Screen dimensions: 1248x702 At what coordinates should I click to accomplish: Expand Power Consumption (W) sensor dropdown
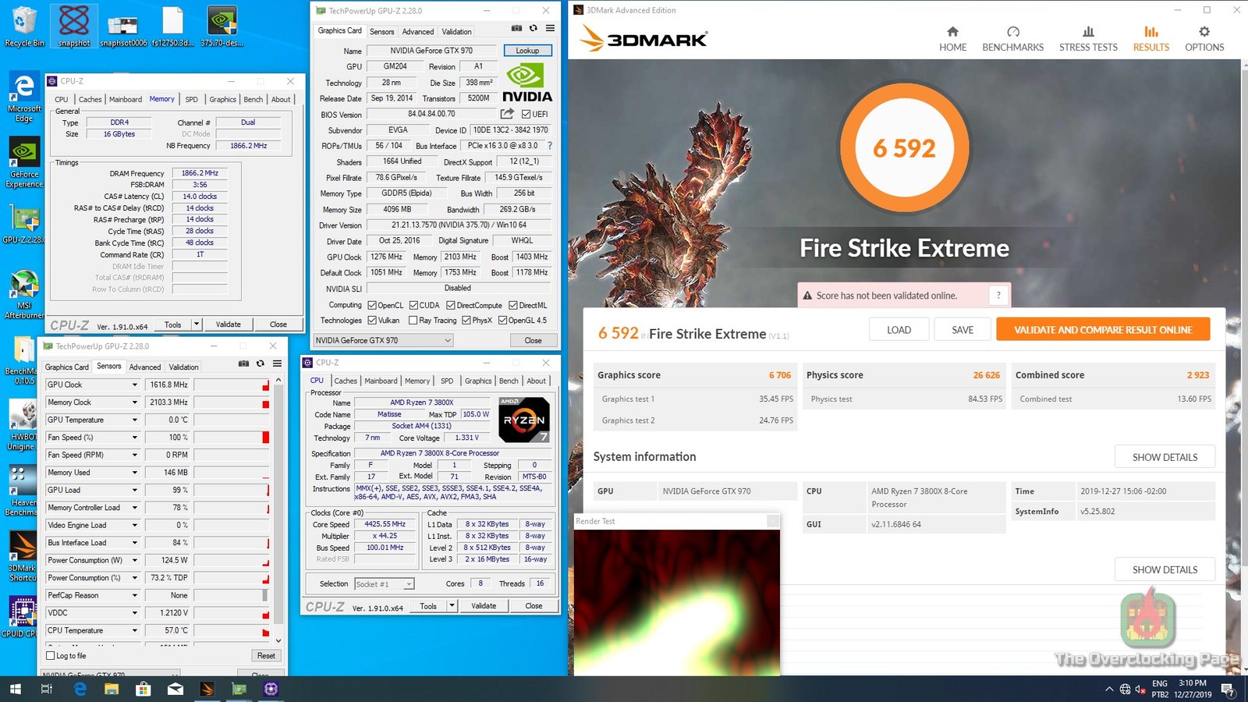click(x=134, y=560)
